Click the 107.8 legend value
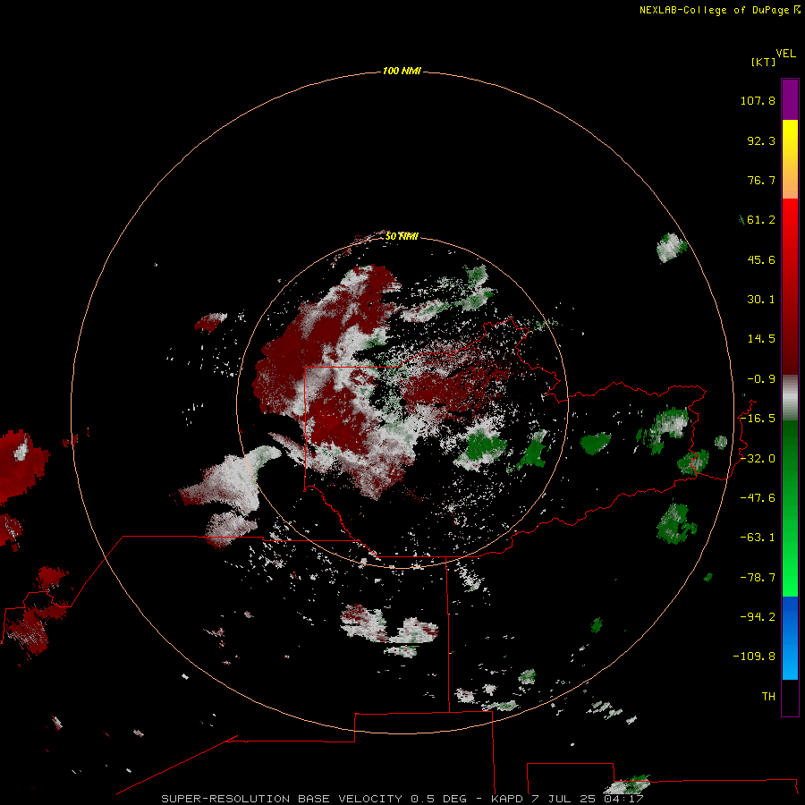 pyautogui.click(x=758, y=100)
